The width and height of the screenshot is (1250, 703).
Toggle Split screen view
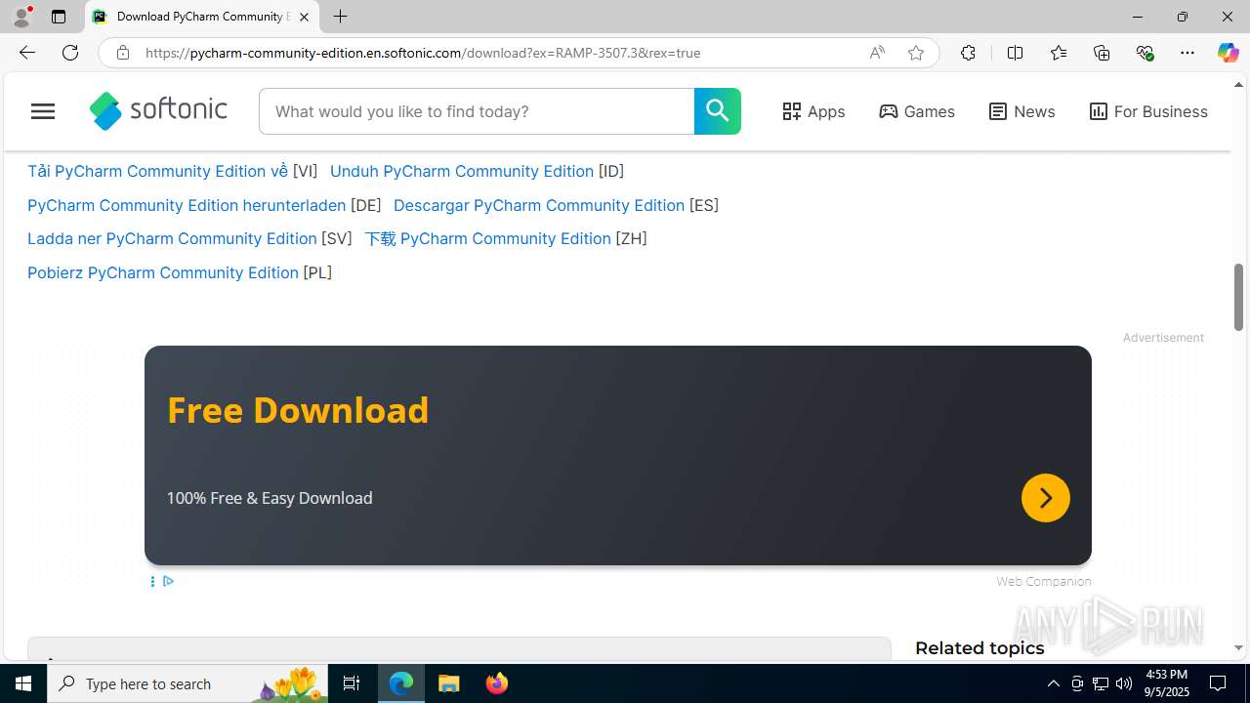(x=1015, y=53)
